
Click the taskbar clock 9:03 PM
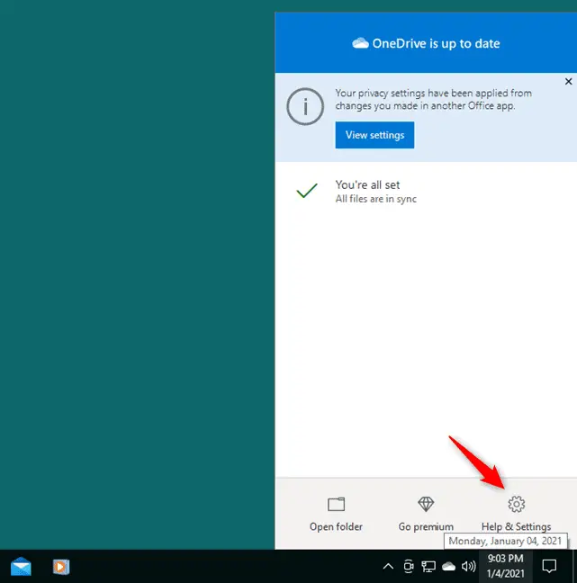(x=505, y=566)
